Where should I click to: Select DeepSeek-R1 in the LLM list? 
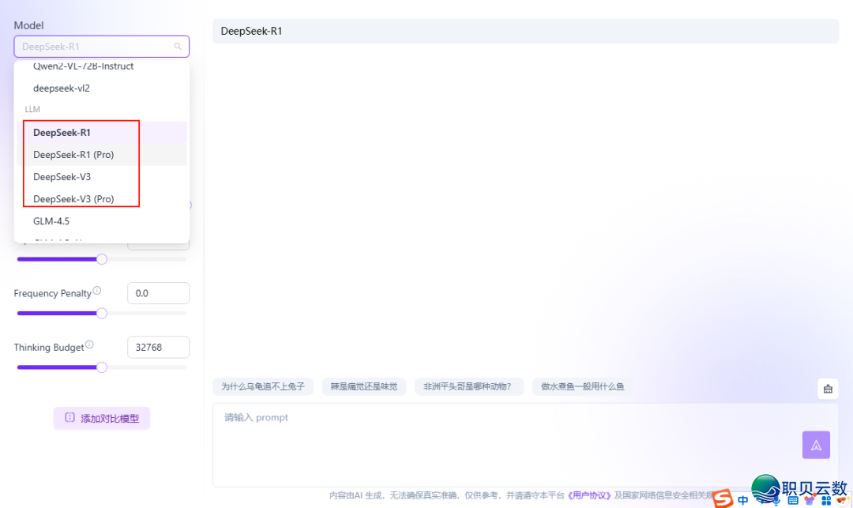pyautogui.click(x=102, y=133)
